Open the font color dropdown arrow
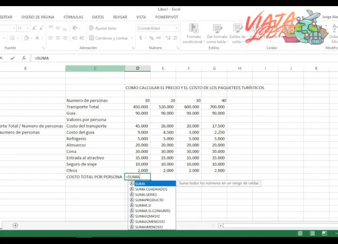This screenshot has width=338, height=244. [42, 38]
